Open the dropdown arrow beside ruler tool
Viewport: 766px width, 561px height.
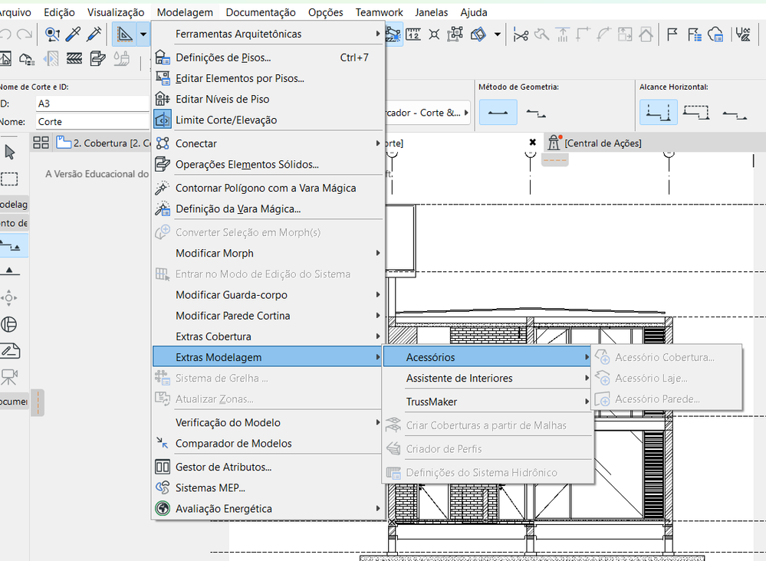(x=143, y=34)
